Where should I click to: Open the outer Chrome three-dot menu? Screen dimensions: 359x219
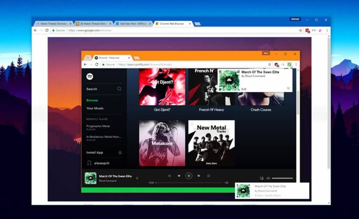pyautogui.click(x=327, y=31)
